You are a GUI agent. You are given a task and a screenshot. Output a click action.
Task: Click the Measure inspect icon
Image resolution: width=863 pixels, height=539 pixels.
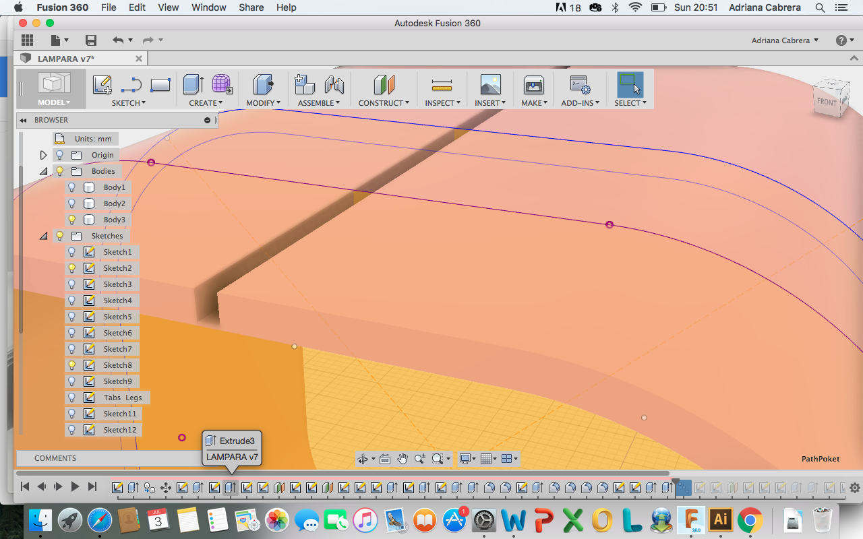click(442, 84)
